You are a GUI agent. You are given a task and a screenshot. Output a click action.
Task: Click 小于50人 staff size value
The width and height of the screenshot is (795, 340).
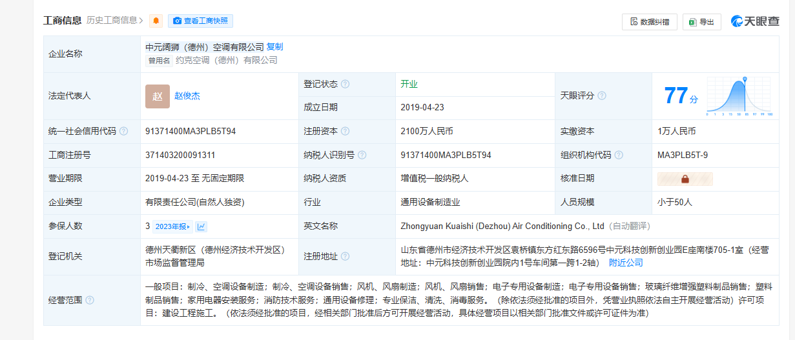[x=675, y=202]
